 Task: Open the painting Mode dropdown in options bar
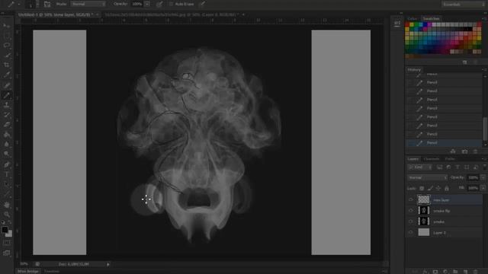(88, 4)
